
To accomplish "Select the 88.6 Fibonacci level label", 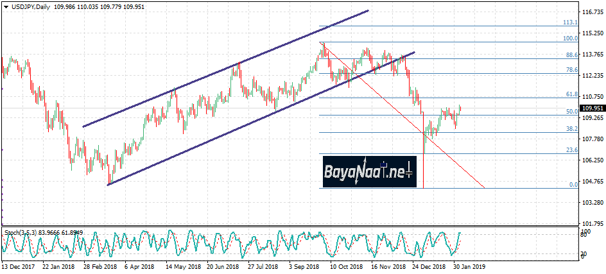I will [571, 55].
